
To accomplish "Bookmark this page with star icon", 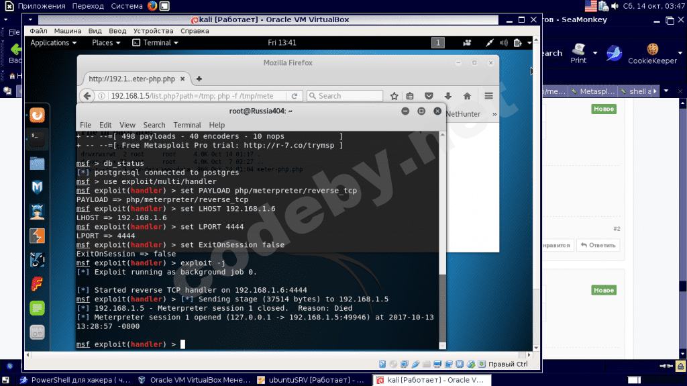I will click(394, 95).
